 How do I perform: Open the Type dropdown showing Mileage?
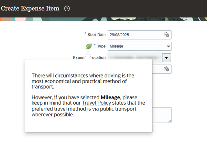pyautogui.click(x=139, y=46)
